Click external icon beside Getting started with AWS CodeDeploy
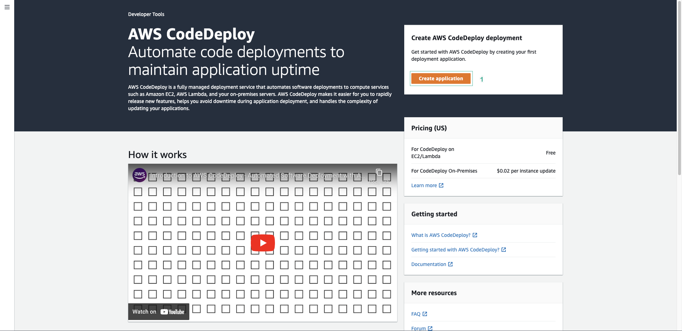Image resolution: width=682 pixels, height=331 pixels. click(504, 250)
